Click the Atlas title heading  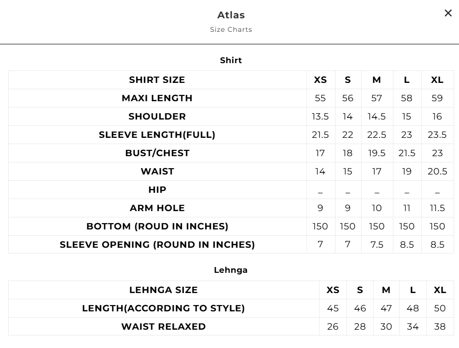231,15
